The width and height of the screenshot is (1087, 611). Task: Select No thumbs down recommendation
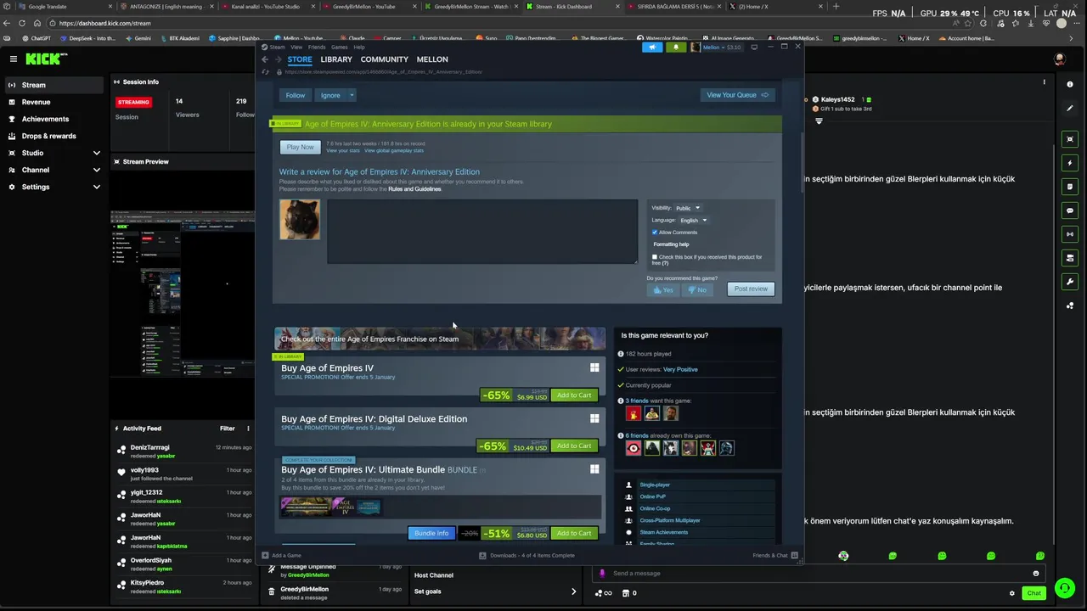(x=697, y=289)
